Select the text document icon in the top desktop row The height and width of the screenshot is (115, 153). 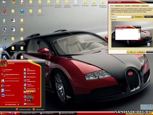(x=76, y=3)
